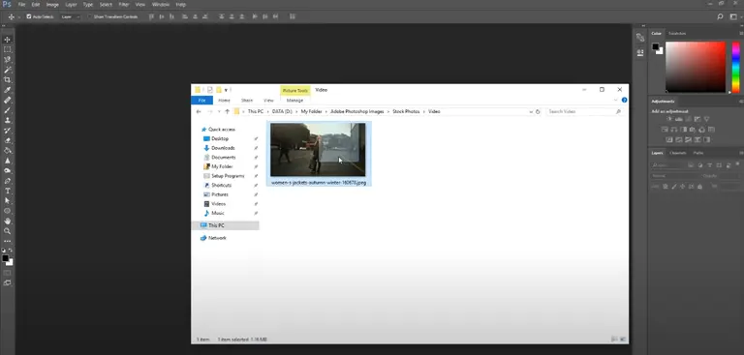Open the Explorer recent locations dropdown
The height and width of the screenshot is (355, 744).
coord(219,111)
